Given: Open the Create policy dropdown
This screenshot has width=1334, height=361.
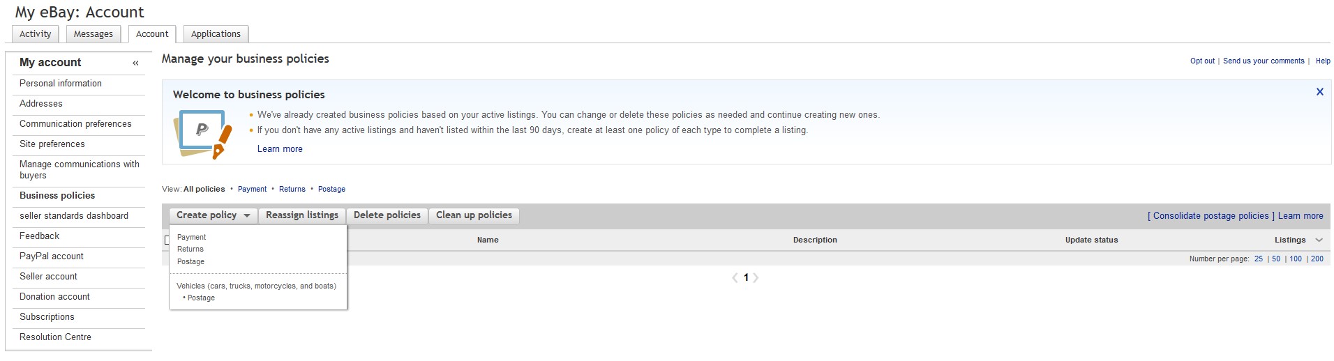Looking at the screenshot, I should coord(213,215).
